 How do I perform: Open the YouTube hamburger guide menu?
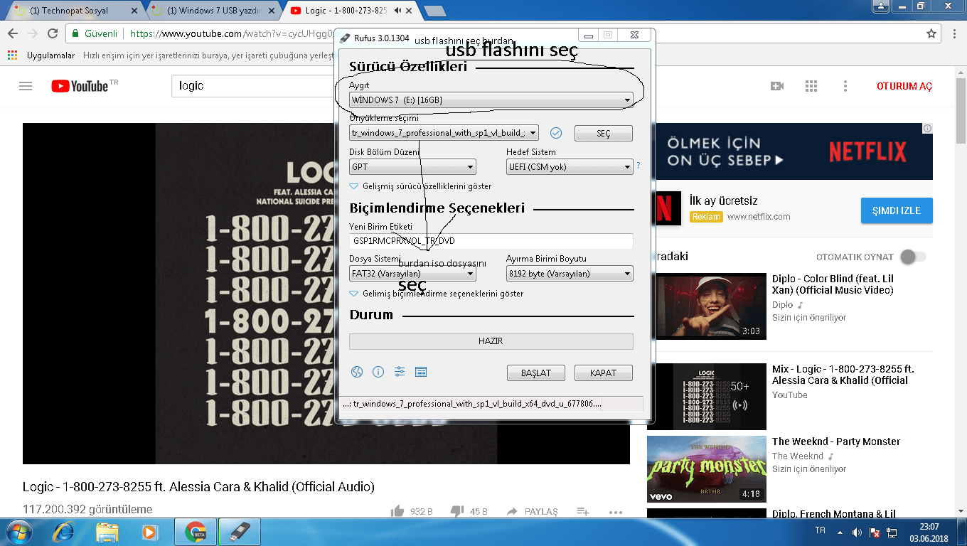[26, 86]
